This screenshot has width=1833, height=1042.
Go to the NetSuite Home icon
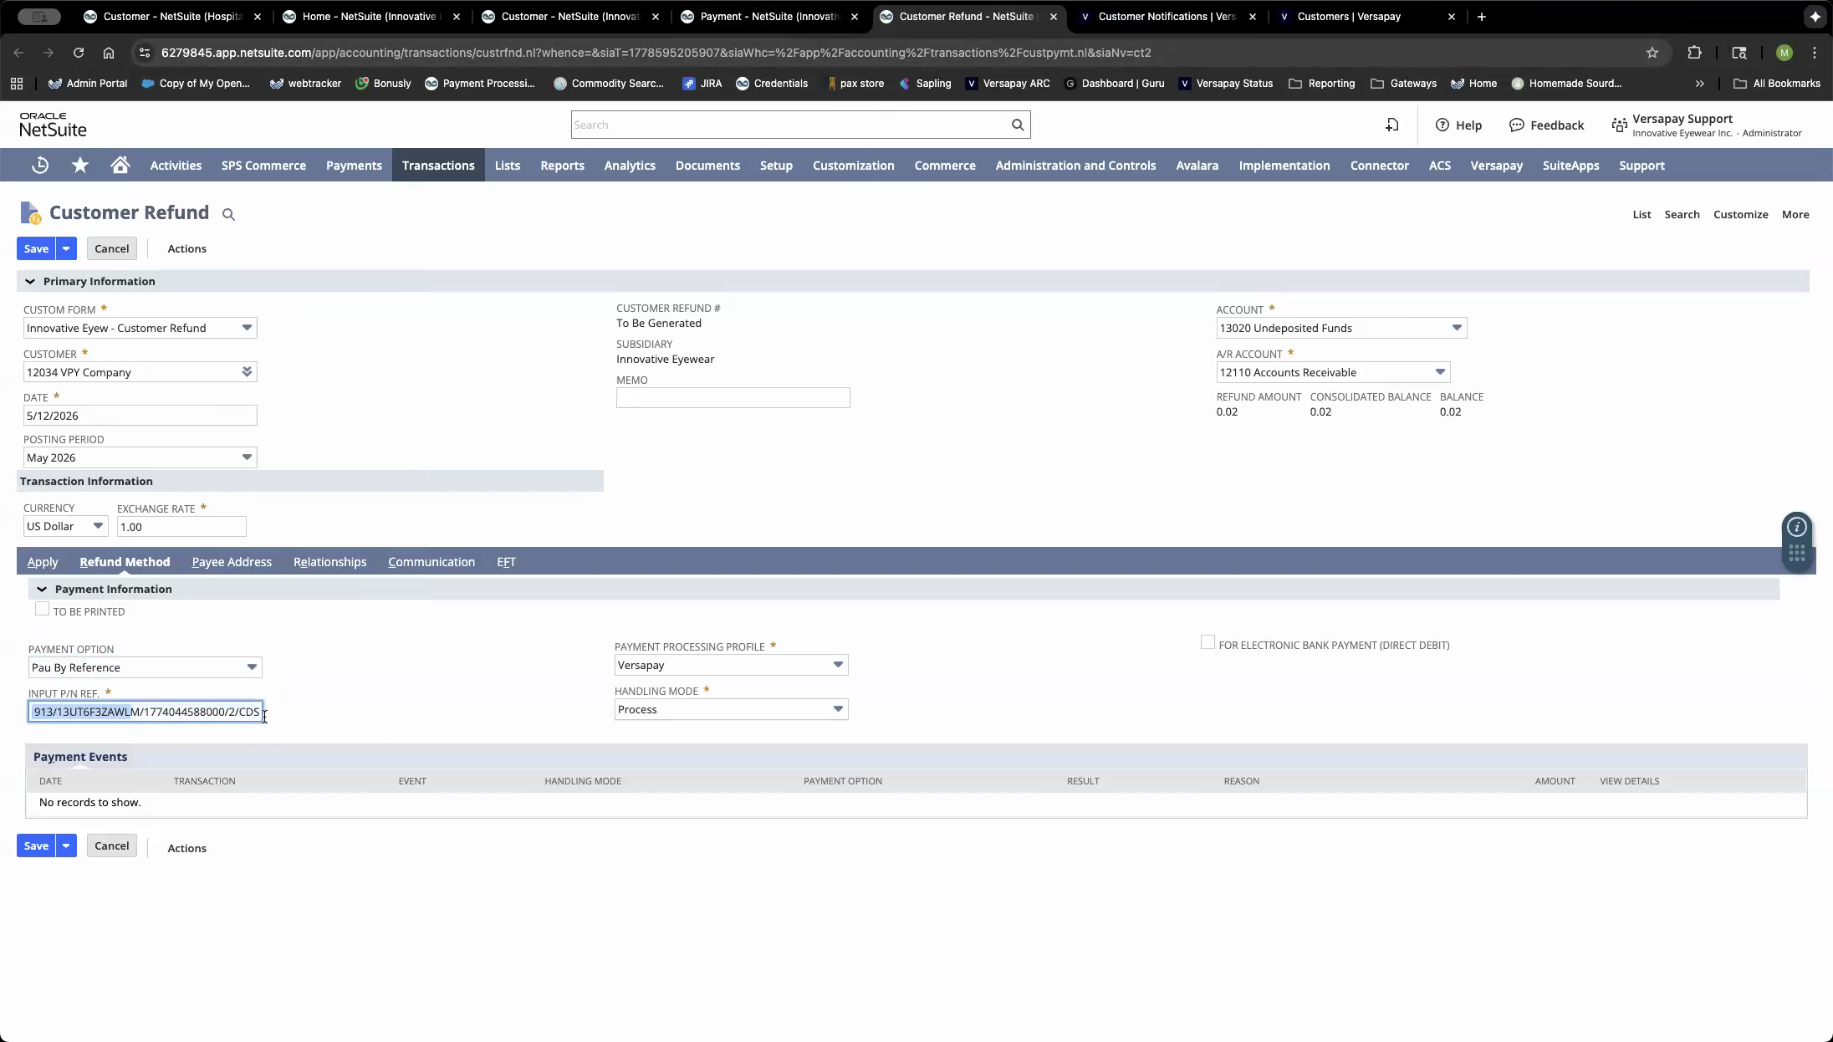[x=120, y=166]
